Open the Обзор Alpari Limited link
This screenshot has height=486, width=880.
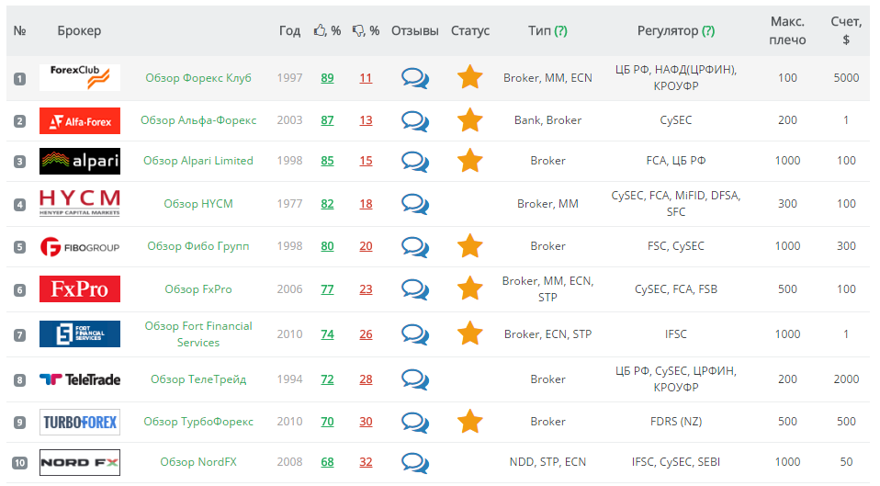click(x=198, y=161)
